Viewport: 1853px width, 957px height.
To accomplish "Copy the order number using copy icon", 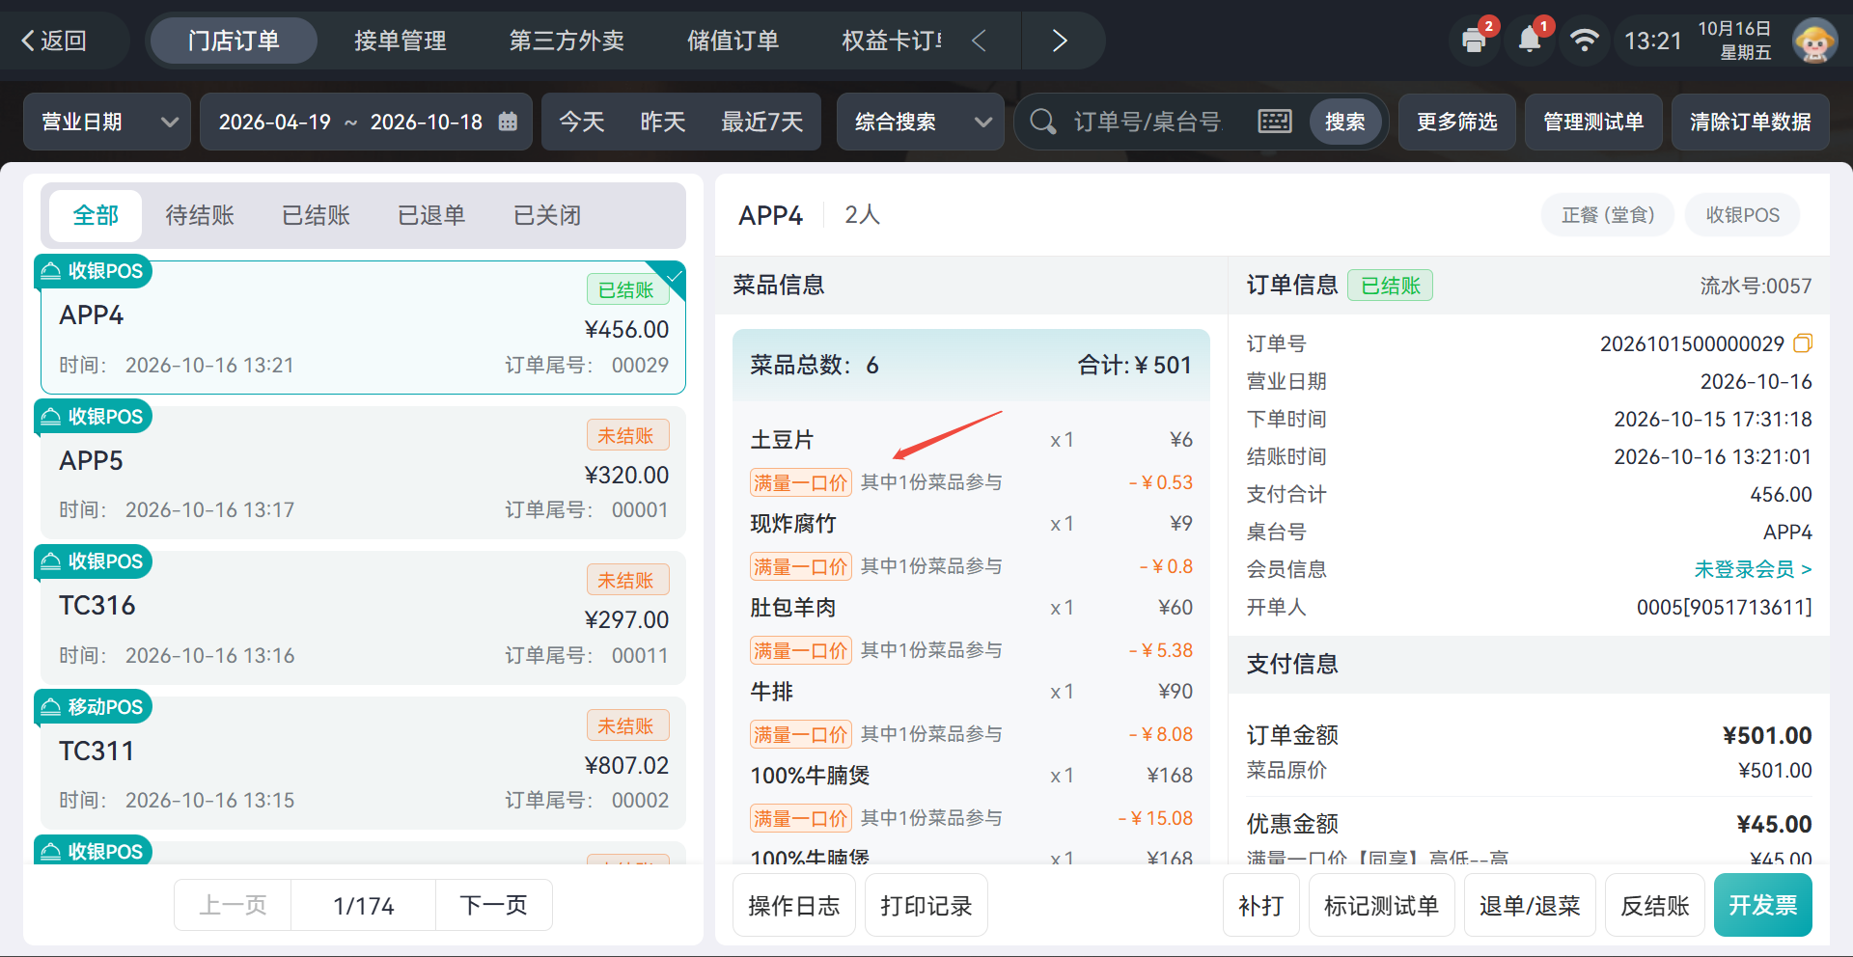I will point(1803,343).
